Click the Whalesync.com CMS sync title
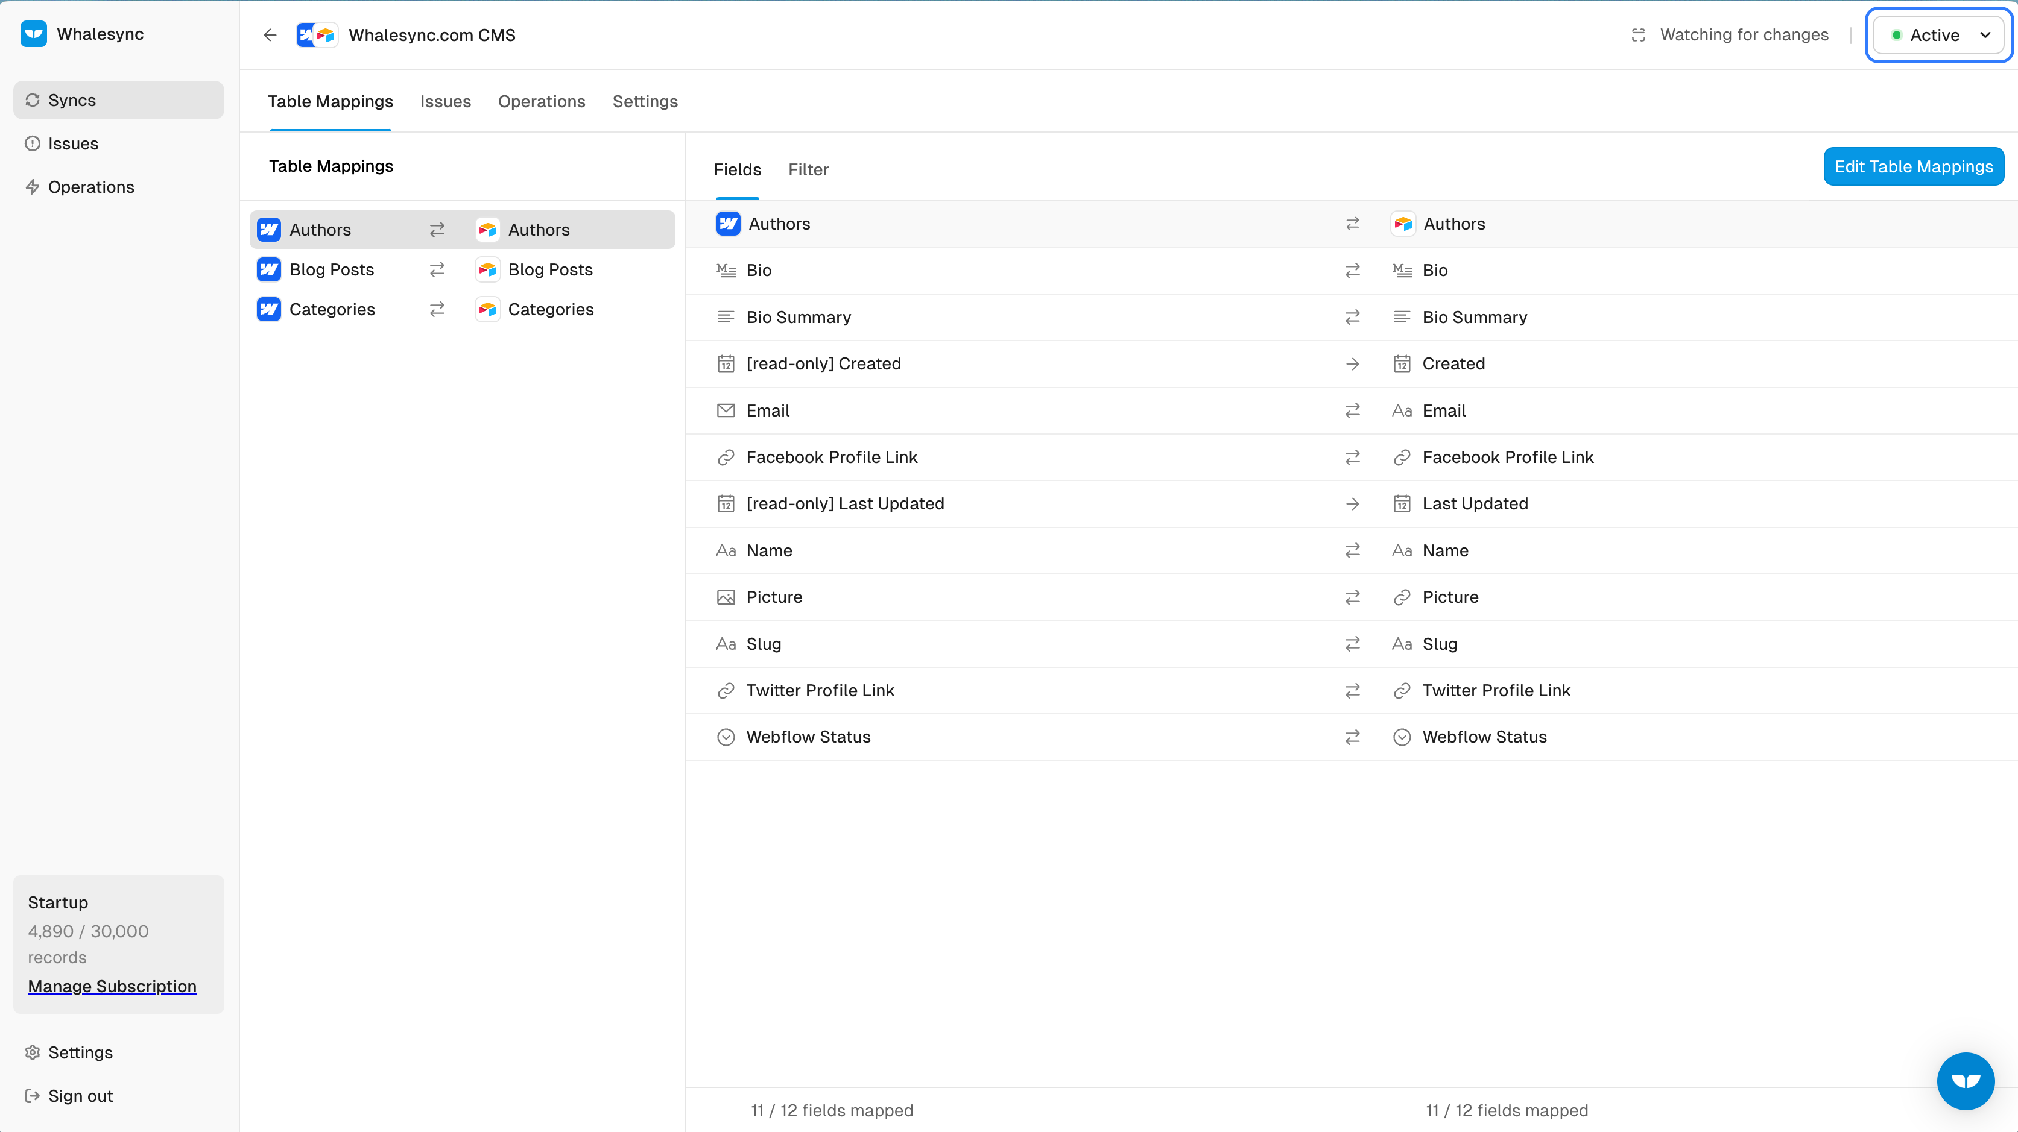 tap(432, 35)
